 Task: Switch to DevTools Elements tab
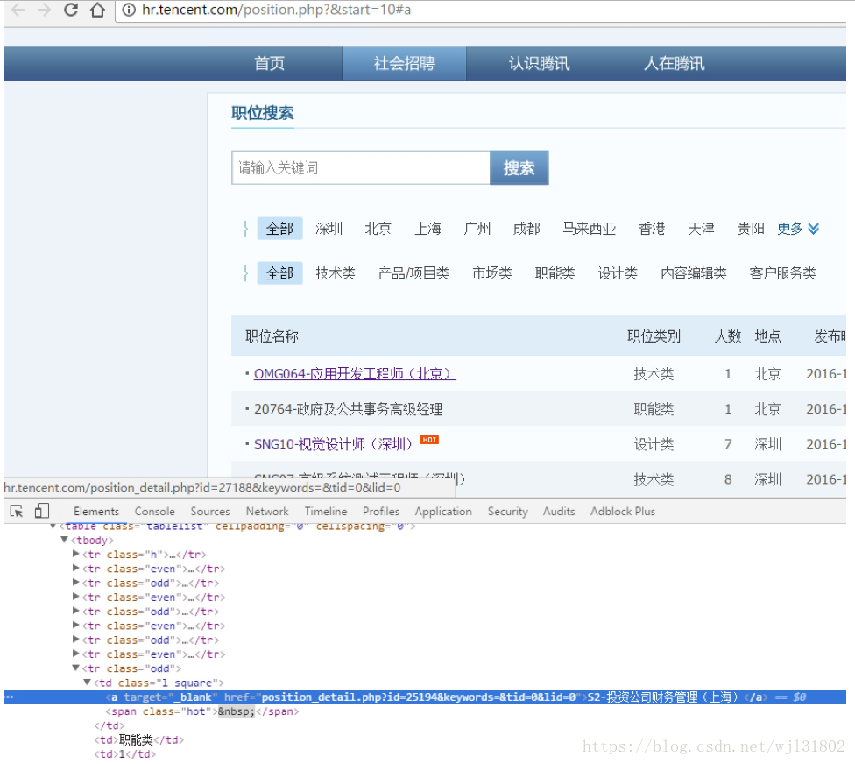96,512
